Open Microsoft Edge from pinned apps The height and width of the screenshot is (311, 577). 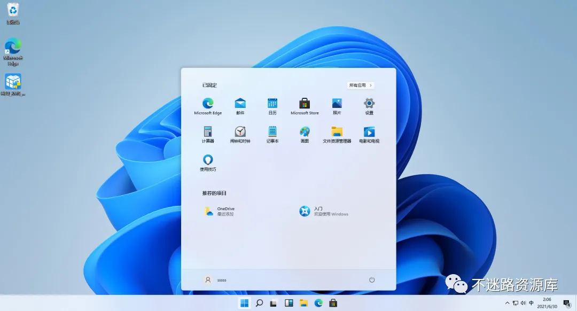pyautogui.click(x=208, y=106)
